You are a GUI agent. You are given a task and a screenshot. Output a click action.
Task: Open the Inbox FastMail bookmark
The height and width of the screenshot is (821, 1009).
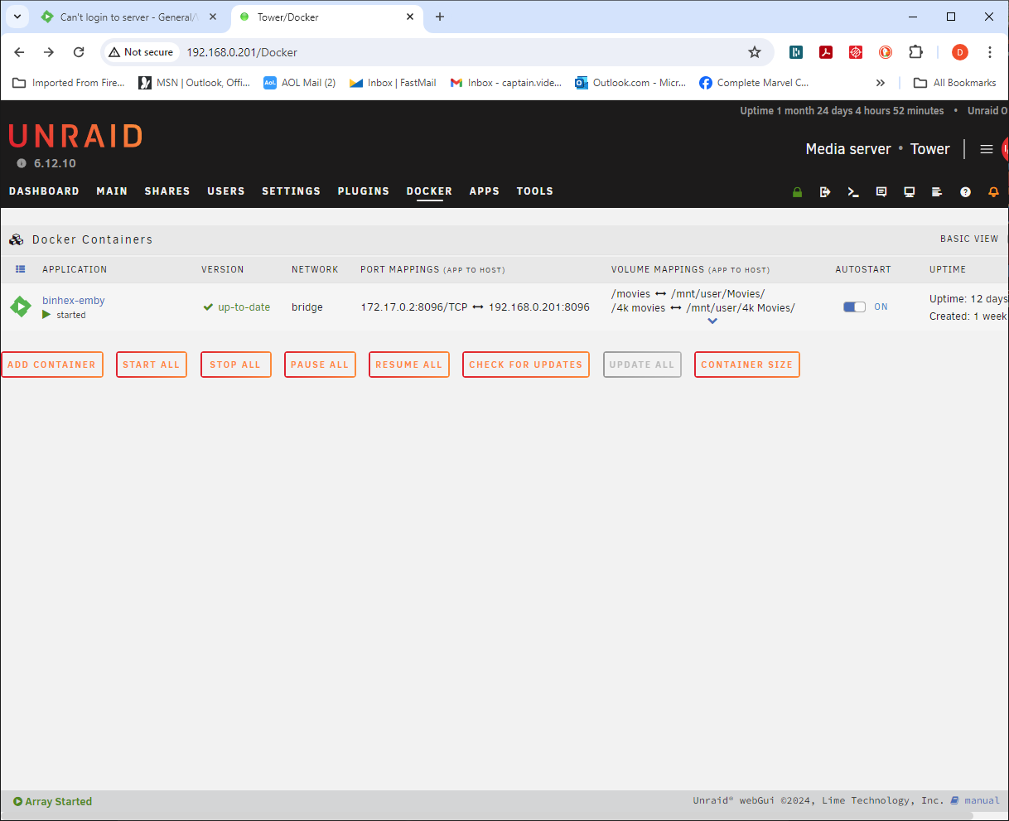[393, 83]
